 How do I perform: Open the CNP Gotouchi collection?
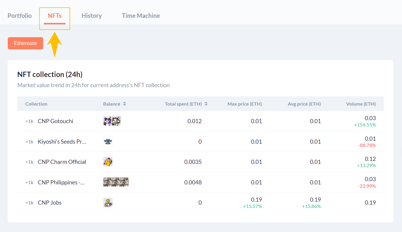point(55,121)
